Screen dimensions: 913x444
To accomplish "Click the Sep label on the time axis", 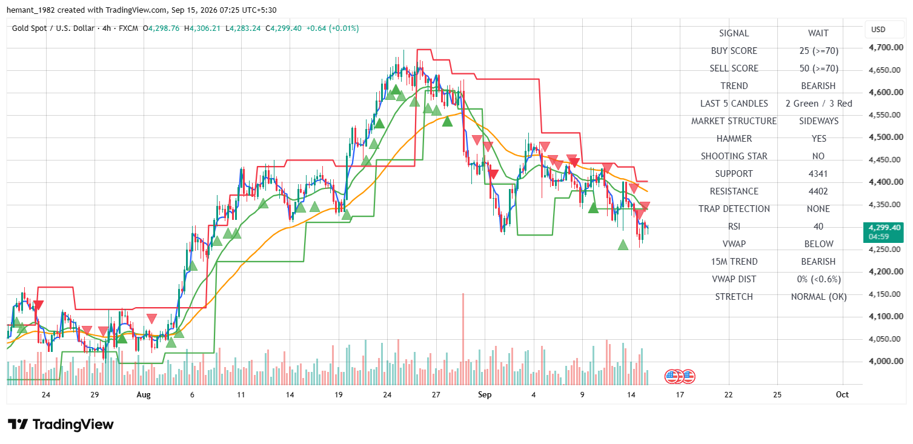I will click(485, 394).
